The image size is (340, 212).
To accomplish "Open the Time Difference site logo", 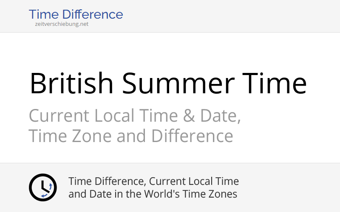I will [76, 15].
